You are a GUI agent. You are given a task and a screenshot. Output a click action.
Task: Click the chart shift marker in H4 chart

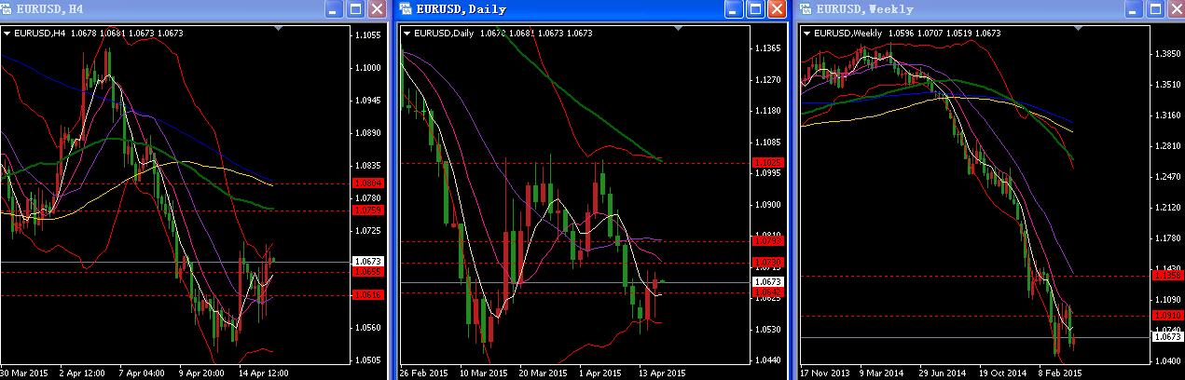click(277, 30)
